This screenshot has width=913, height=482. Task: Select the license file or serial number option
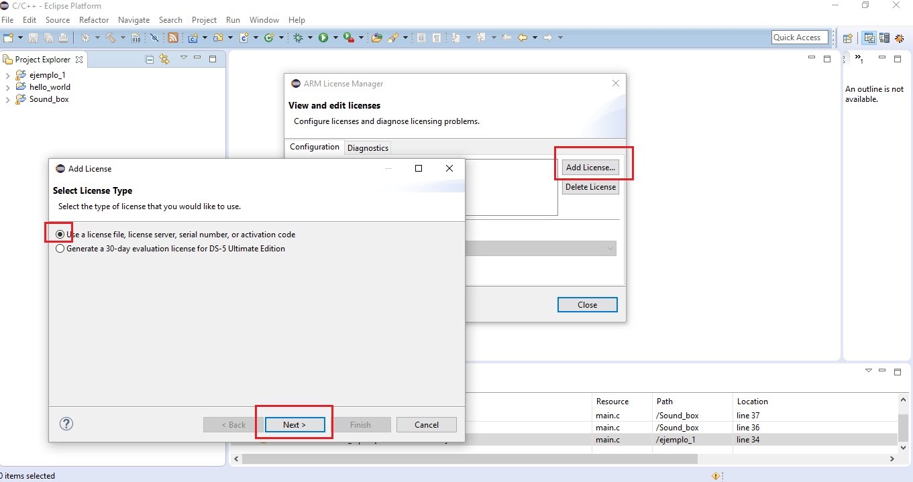[x=60, y=235]
